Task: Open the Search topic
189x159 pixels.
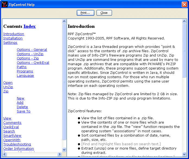Action: (x=9, y=131)
